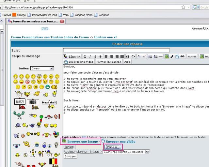The width and height of the screenshot is (209, 167).
Task: Click the Forum Personnaliser son Tomtom breadcrumb
Action: pos(37,37)
